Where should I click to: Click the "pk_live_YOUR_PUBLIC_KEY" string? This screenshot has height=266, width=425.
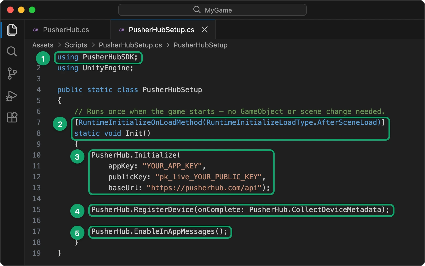coord(208,177)
